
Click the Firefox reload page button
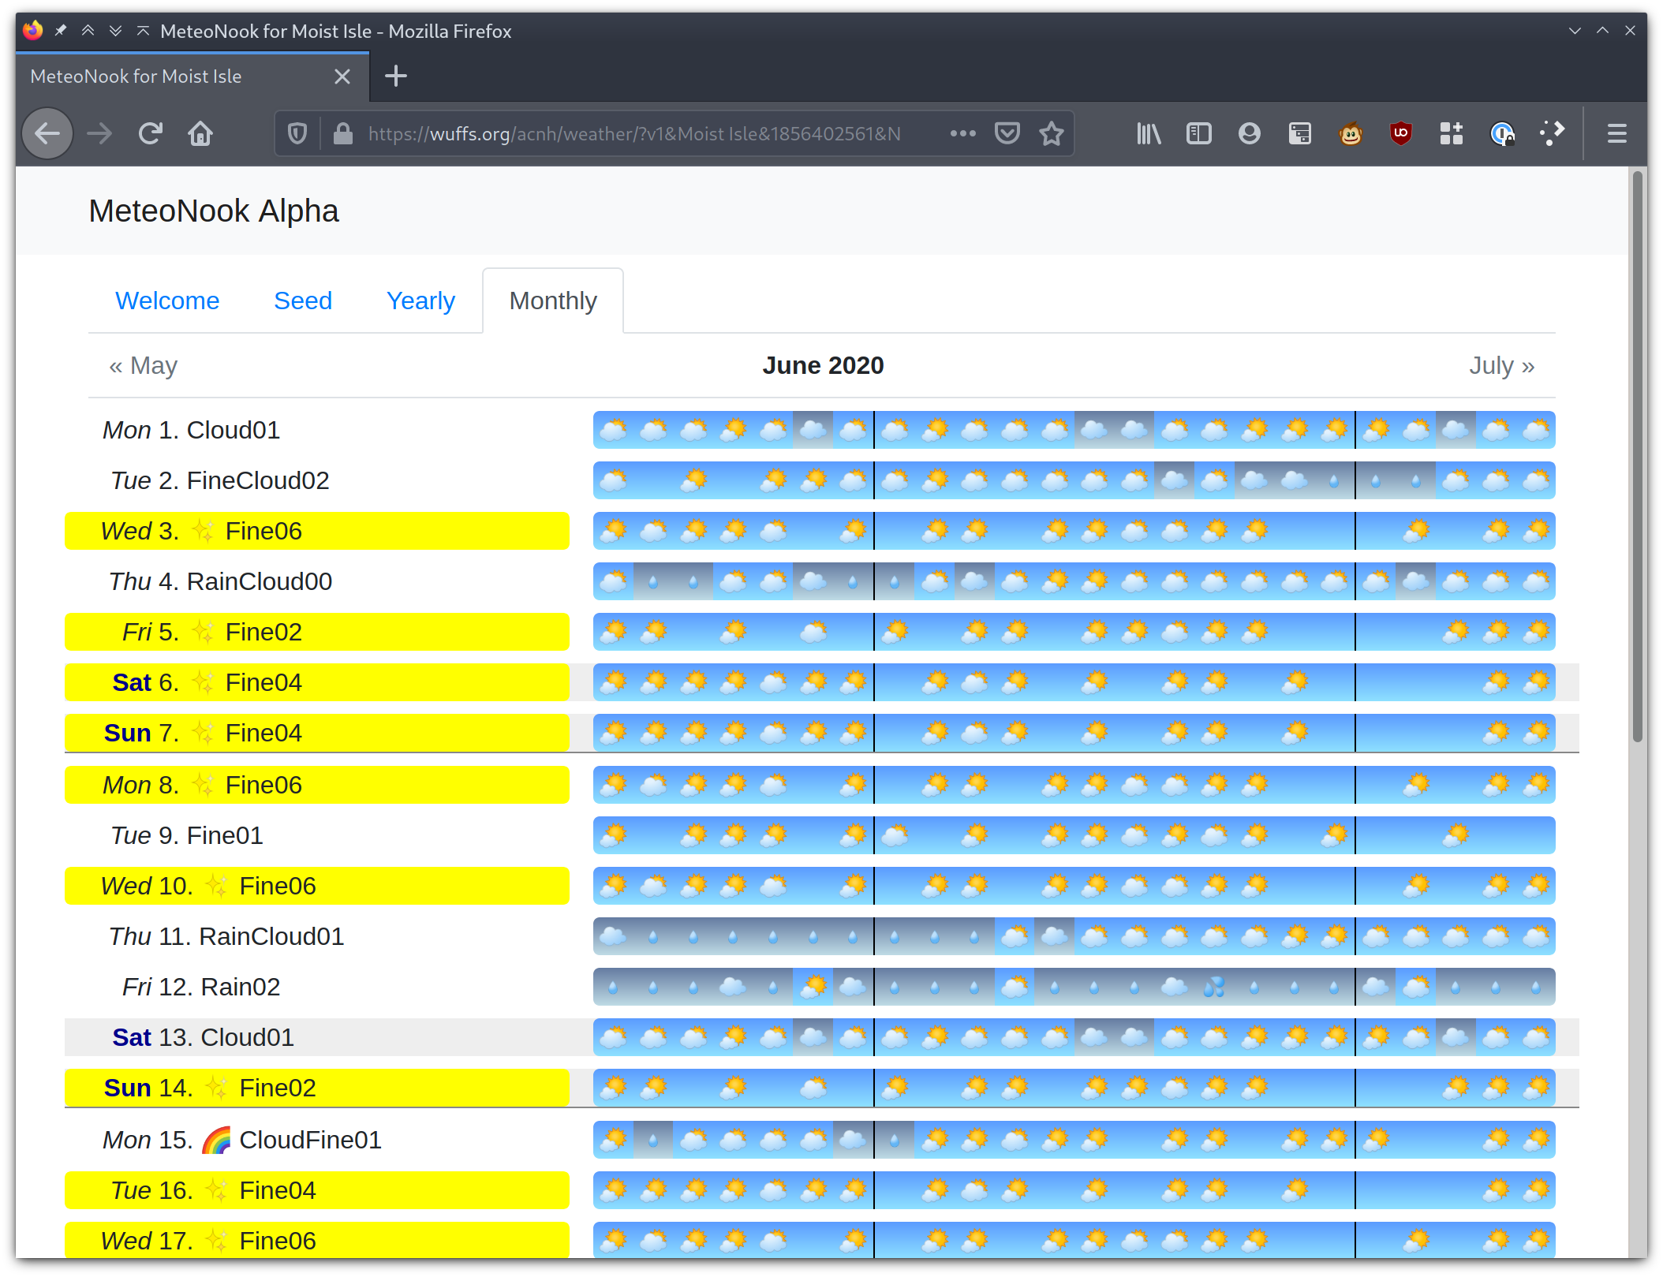point(150,133)
